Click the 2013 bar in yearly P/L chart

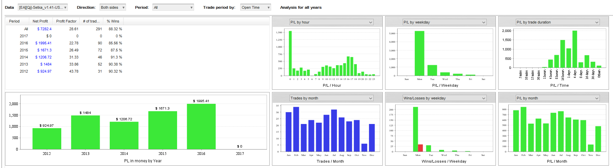86,132
